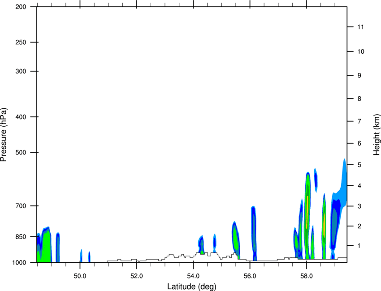The width and height of the screenshot is (381, 291).
Task: Click the 2 km height tick label
Action: coord(359,226)
